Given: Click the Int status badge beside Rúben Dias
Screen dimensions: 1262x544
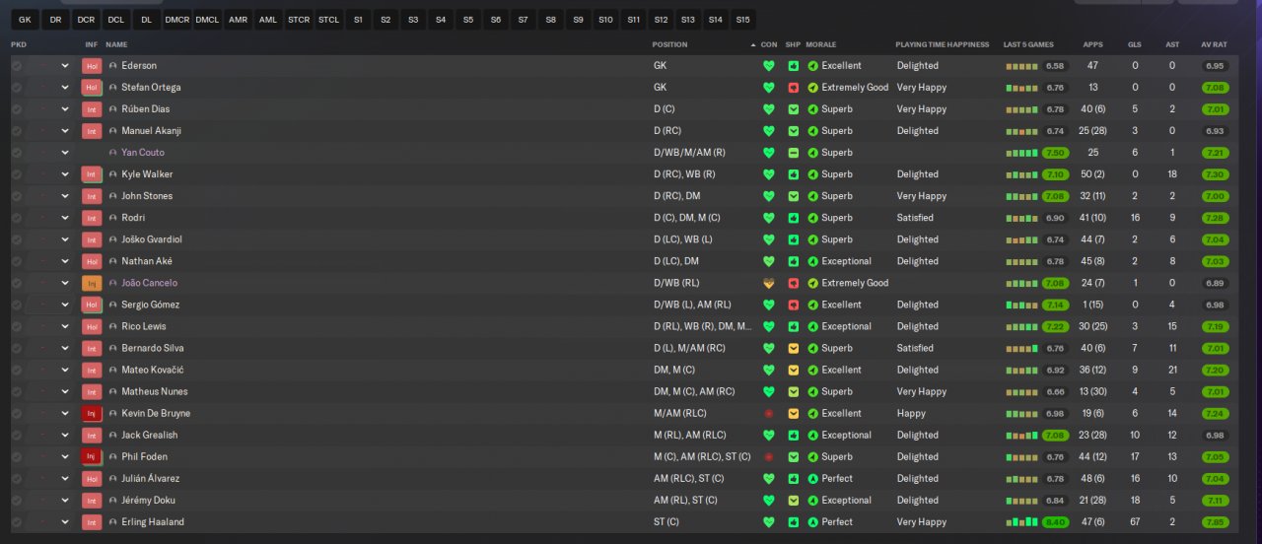Looking at the screenshot, I should [x=92, y=109].
